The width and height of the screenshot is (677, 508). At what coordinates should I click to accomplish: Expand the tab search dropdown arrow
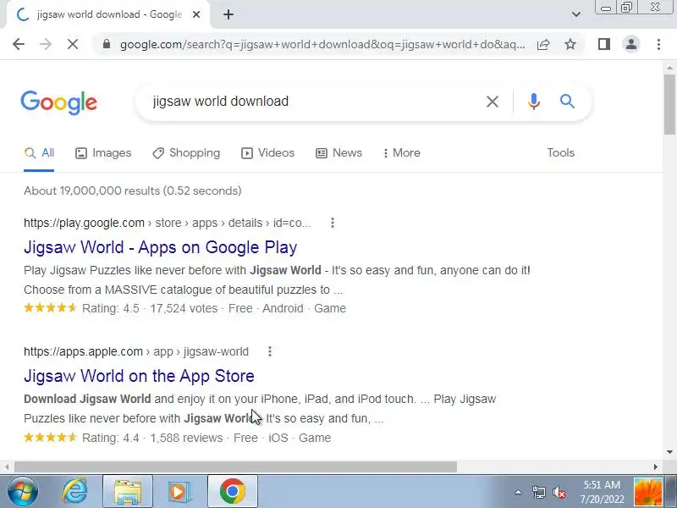(x=576, y=14)
